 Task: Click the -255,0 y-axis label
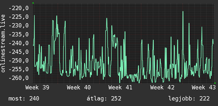click(x=19, y=69)
